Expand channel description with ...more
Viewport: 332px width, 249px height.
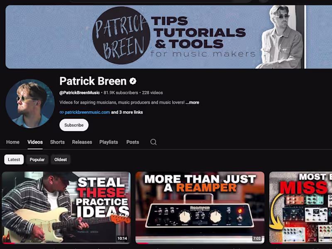tap(192, 103)
